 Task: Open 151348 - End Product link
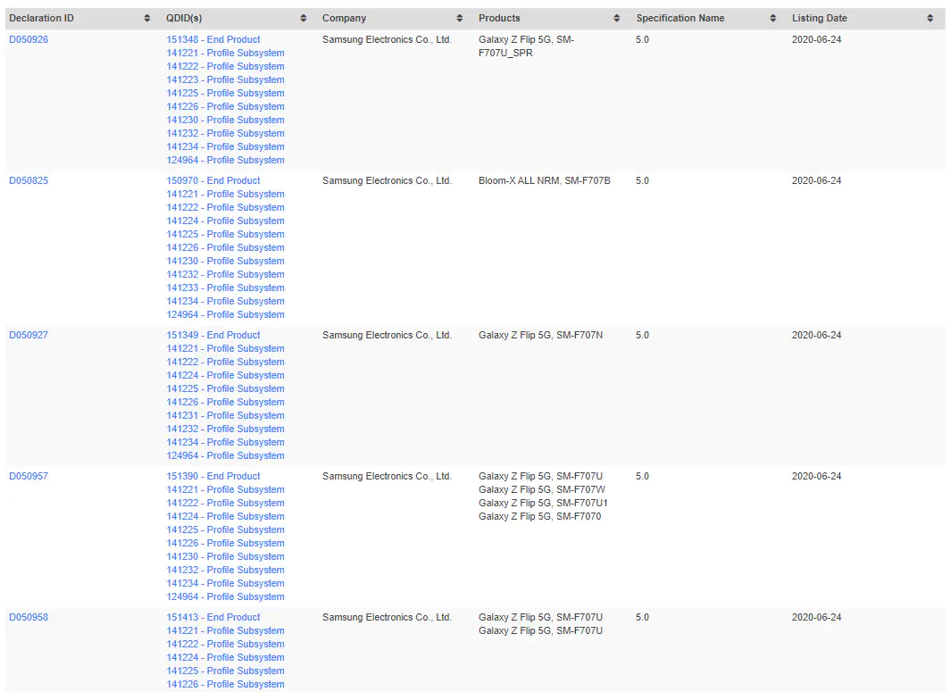pos(213,39)
